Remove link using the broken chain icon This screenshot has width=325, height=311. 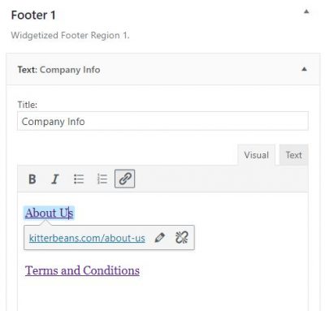tap(181, 238)
